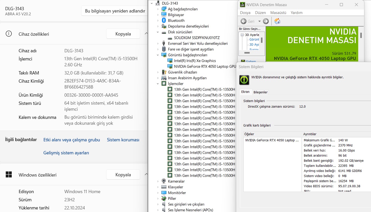Click the Piller battery icon

pos(164,198)
